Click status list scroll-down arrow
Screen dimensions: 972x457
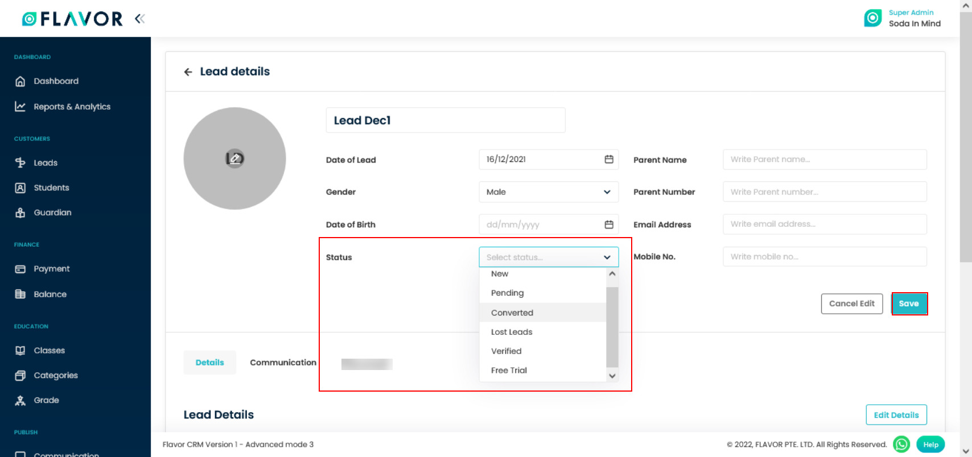coord(612,376)
